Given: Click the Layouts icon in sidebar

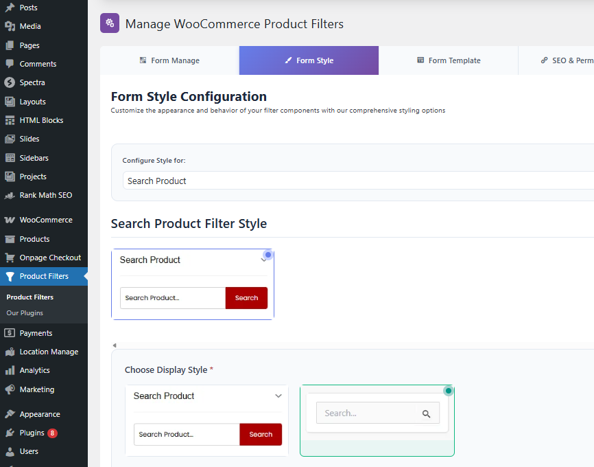Looking at the screenshot, I should 10,102.
